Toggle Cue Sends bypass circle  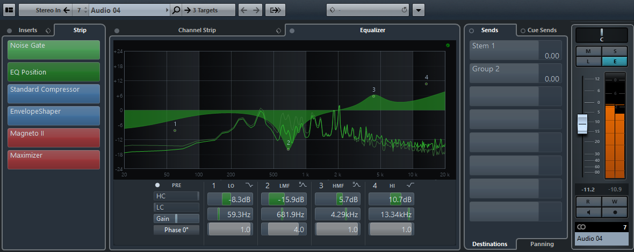point(523,31)
